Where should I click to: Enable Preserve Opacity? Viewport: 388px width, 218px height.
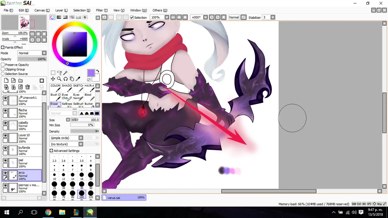(3, 65)
